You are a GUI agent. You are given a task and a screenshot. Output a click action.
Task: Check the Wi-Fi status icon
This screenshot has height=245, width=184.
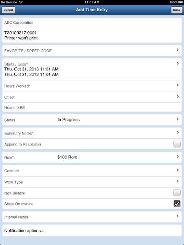[x=21, y=2]
